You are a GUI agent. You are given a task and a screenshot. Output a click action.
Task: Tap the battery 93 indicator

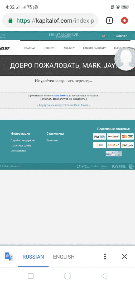pyautogui.click(x=125, y=7)
